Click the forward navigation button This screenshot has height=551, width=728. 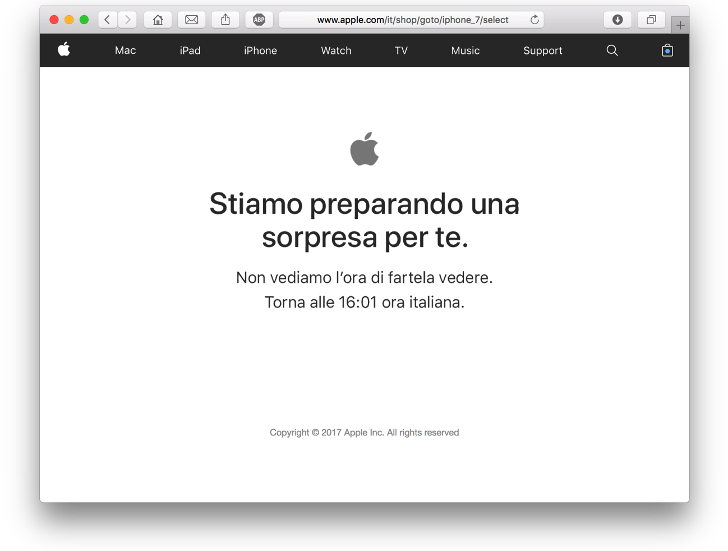[127, 19]
